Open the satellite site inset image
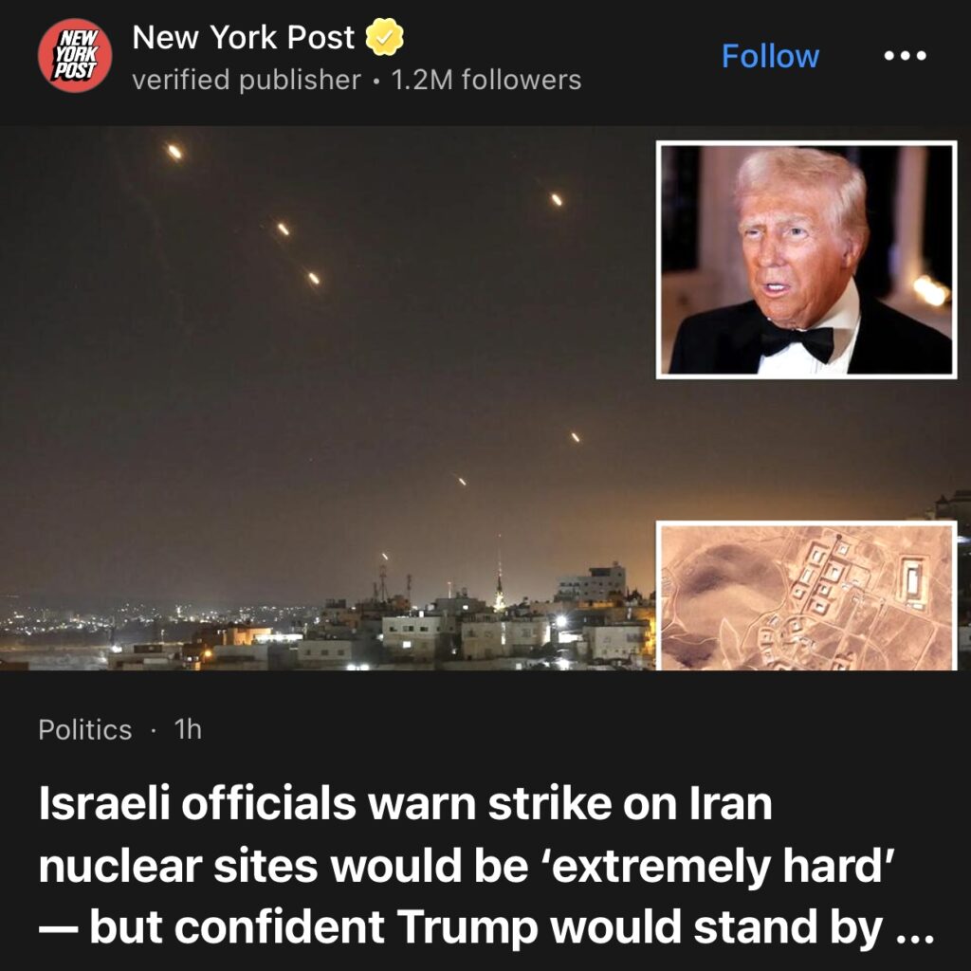Screen dimensions: 971x971 [806, 595]
